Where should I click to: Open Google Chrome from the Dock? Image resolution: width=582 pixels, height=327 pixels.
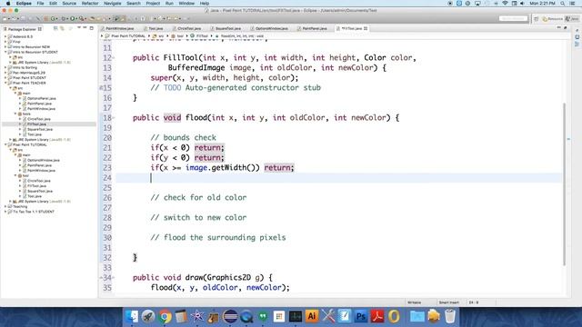165,316
